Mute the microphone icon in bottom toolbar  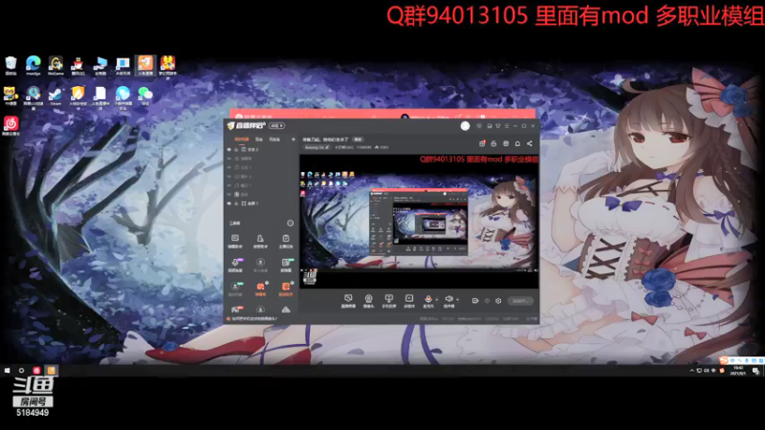pyautogui.click(x=427, y=299)
